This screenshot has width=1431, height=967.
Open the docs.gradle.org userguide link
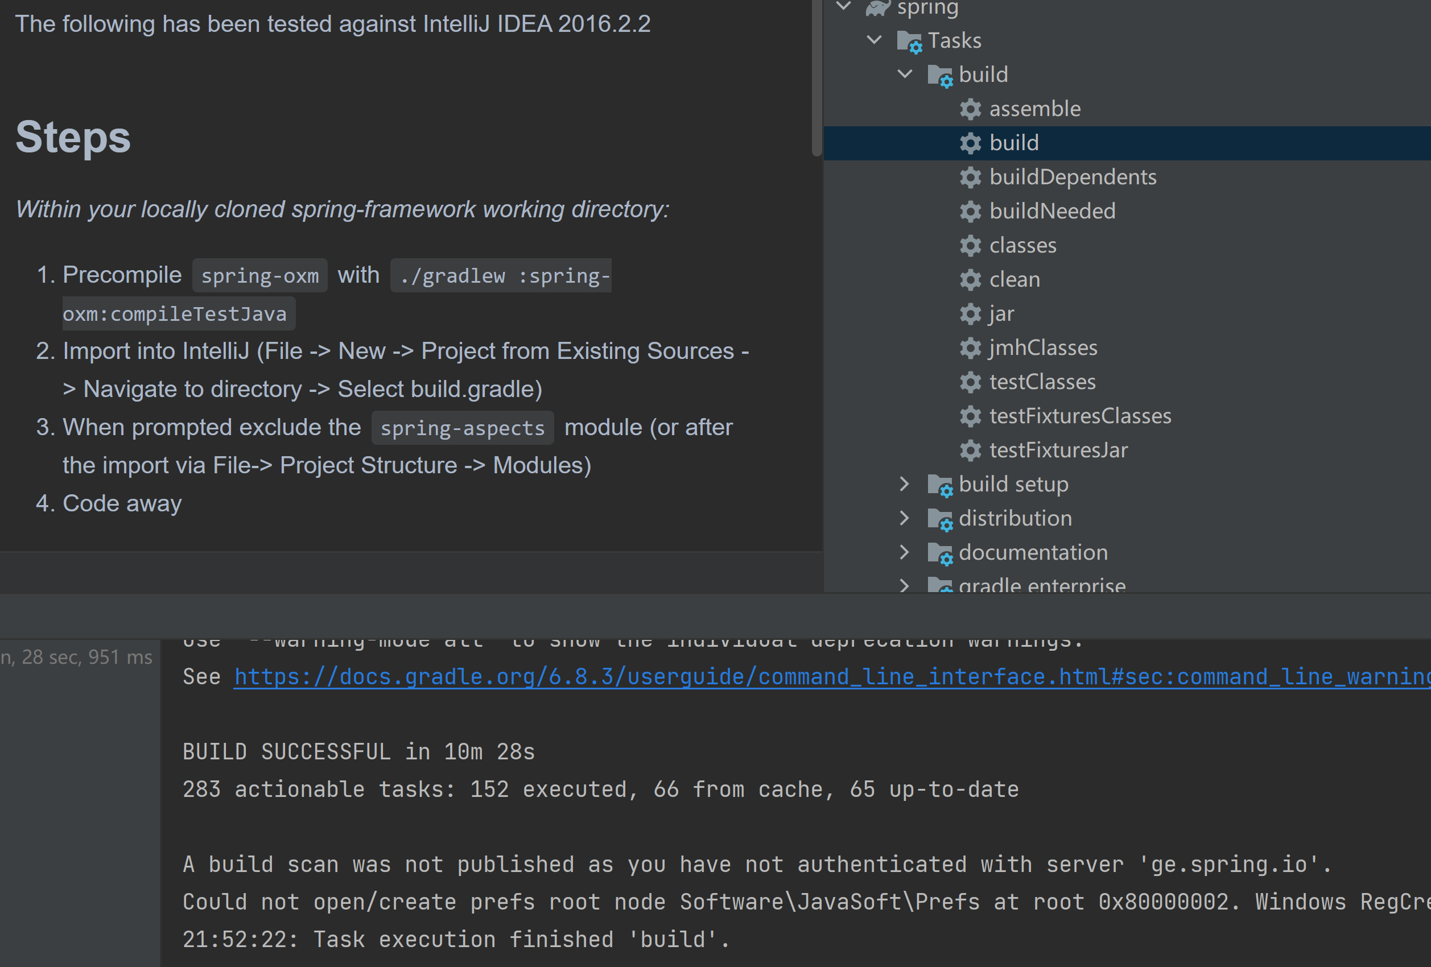832,677
